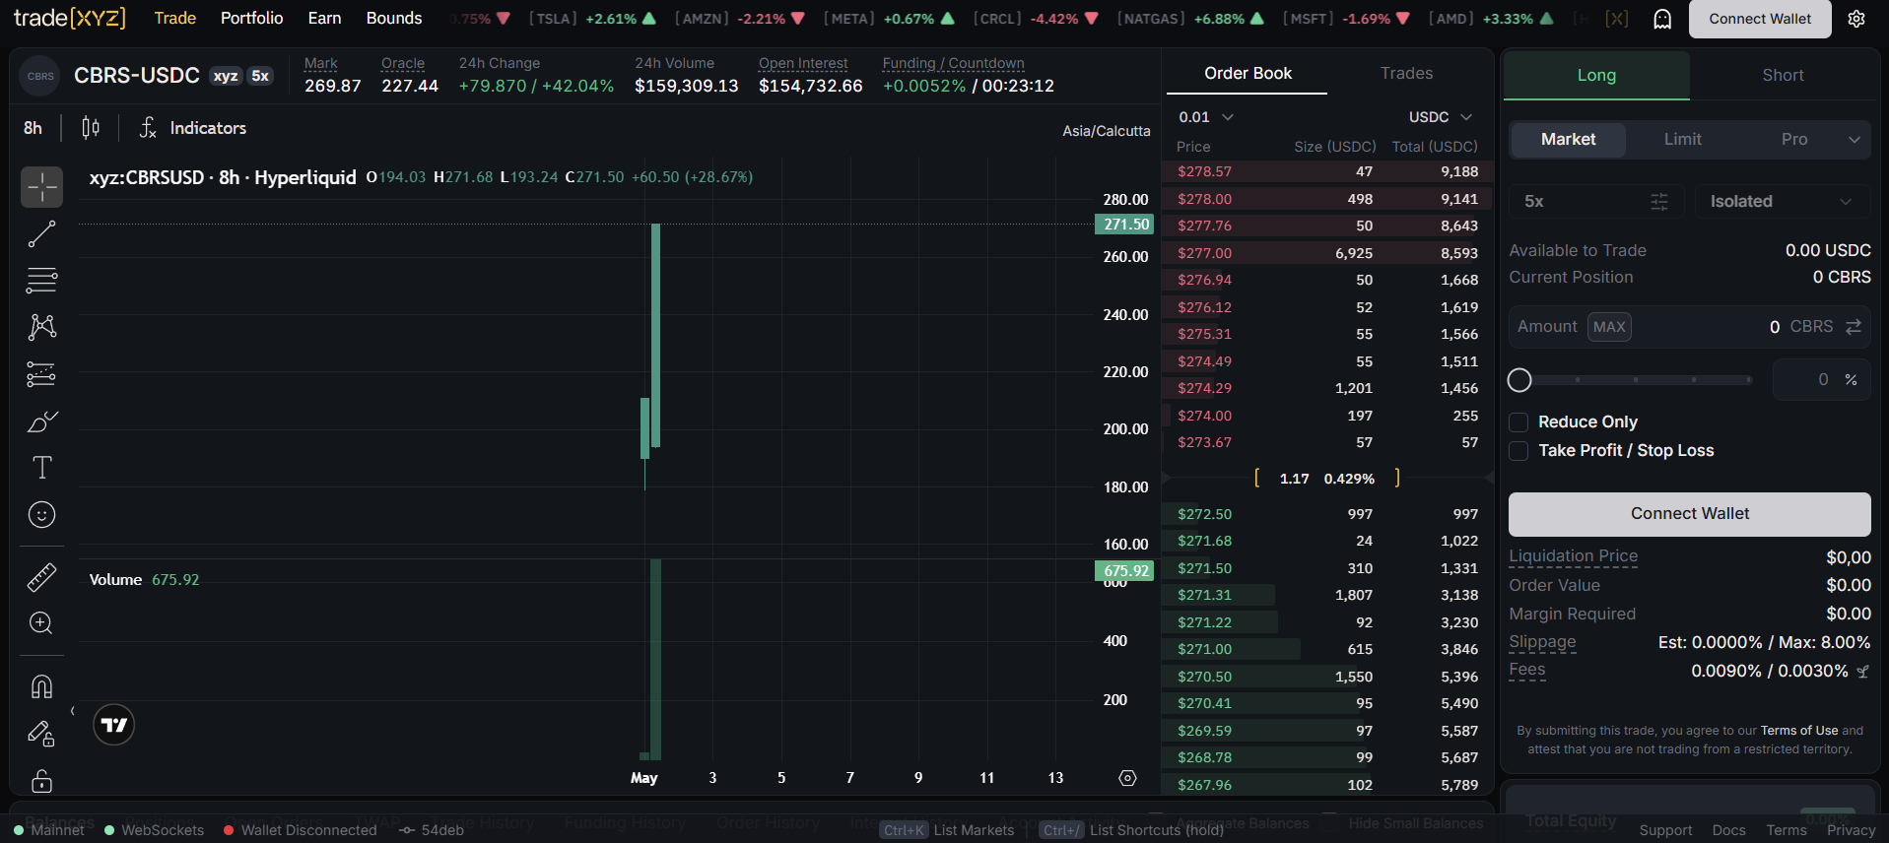Open the Trade menu

point(175,18)
